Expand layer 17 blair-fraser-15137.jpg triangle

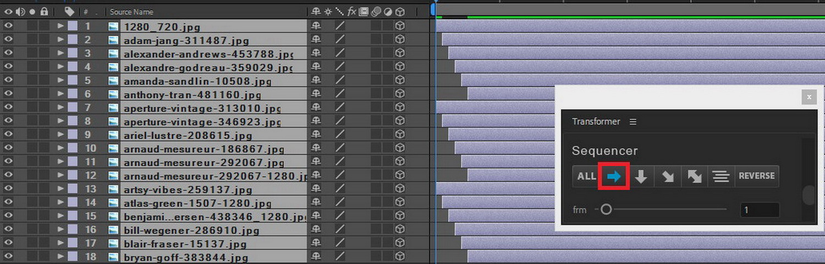(x=61, y=244)
